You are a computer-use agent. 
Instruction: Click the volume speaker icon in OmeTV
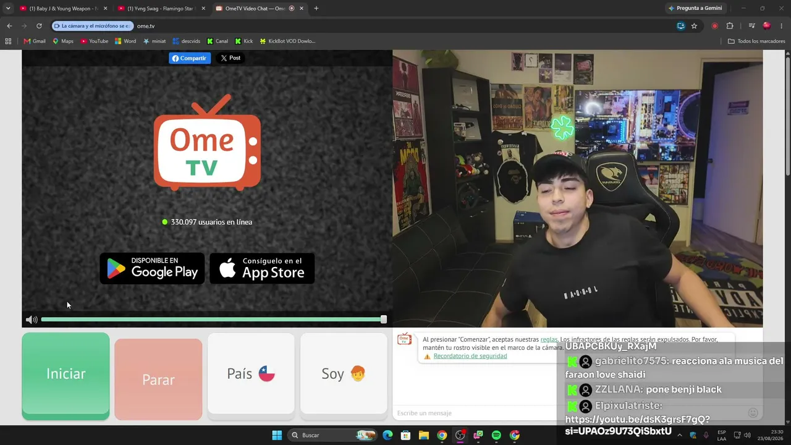31,320
